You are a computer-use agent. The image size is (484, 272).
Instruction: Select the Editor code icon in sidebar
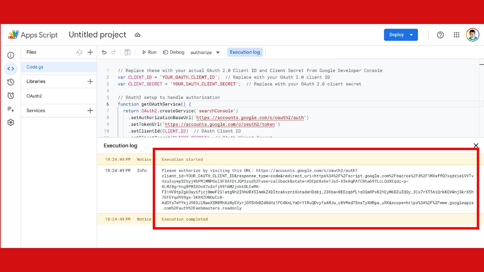click(x=11, y=69)
